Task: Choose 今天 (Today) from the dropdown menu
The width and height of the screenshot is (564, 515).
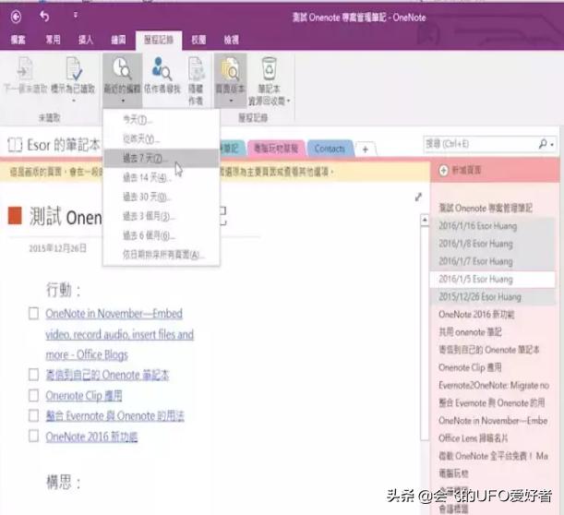Action: point(162,119)
